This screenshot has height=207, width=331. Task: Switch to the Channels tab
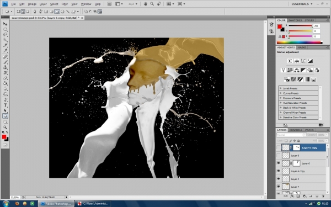296,130
